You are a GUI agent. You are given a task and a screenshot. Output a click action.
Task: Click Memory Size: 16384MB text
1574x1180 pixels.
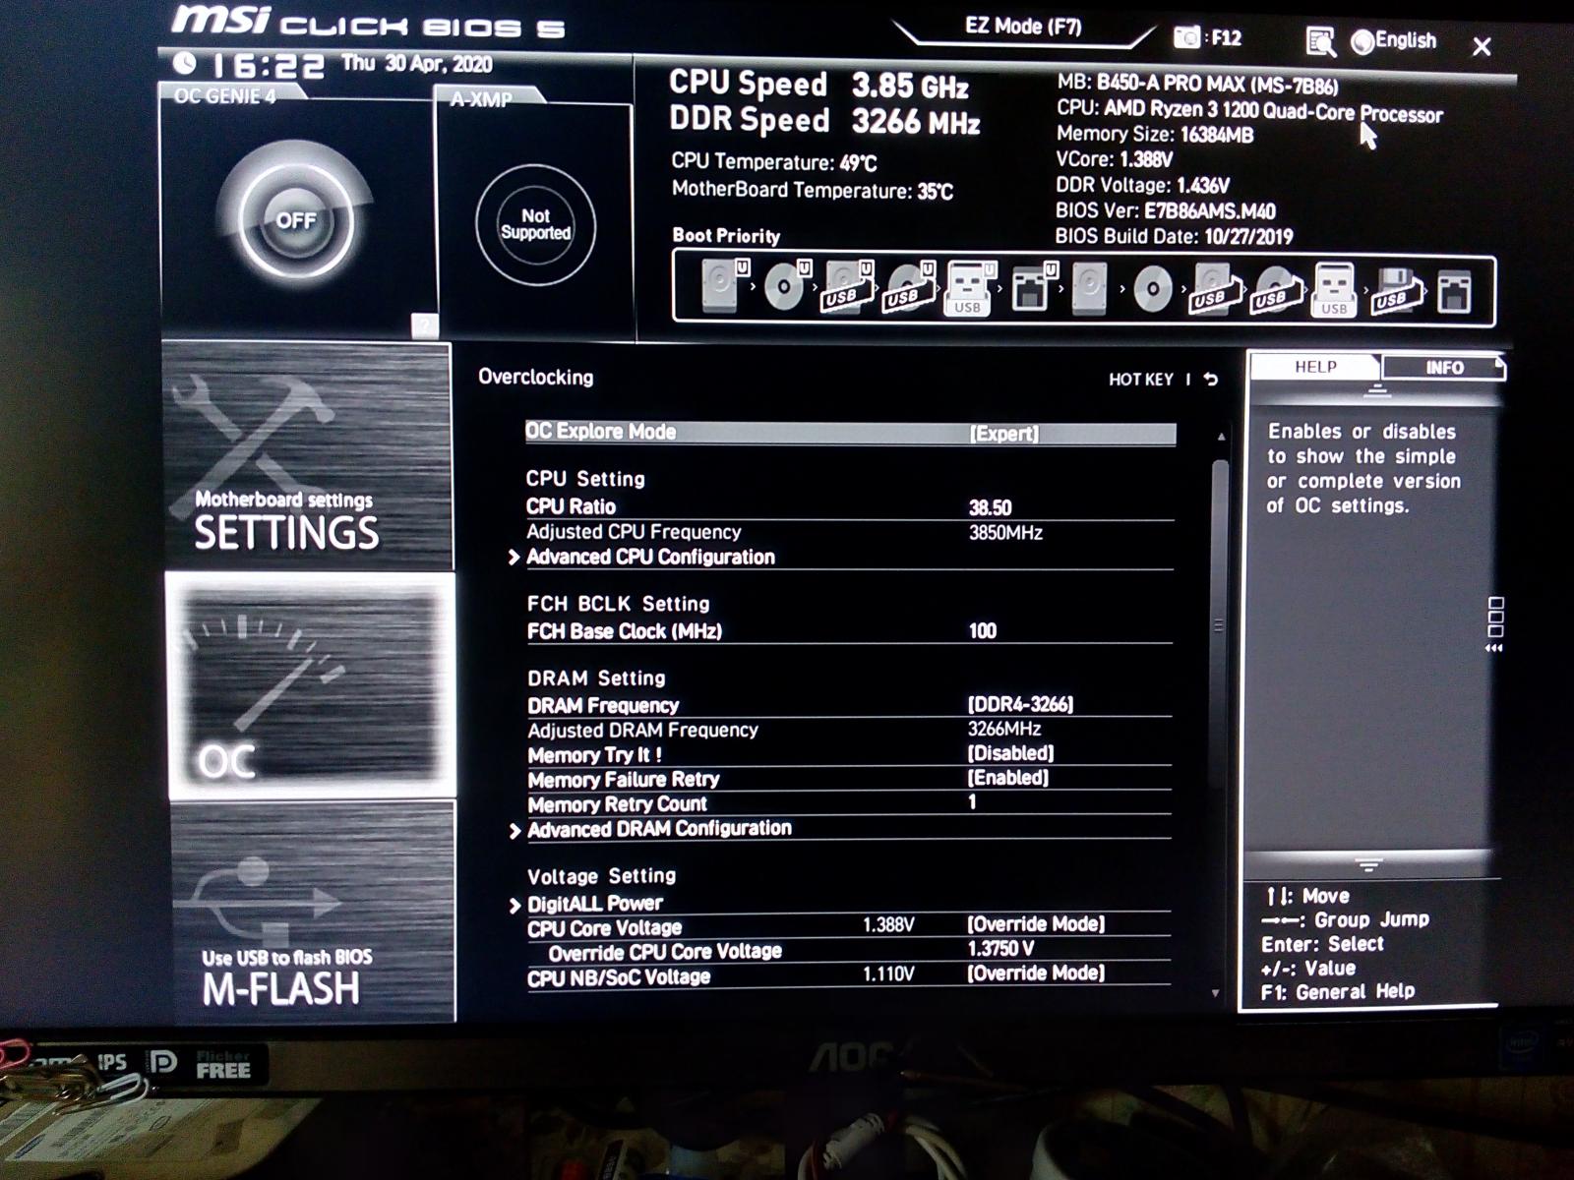tap(1155, 134)
